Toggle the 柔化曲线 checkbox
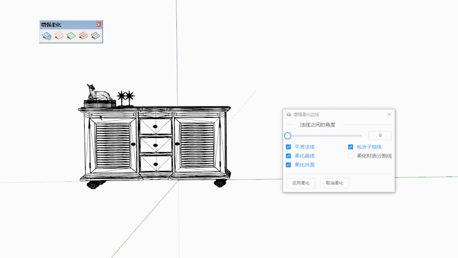The width and height of the screenshot is (458, 258). tap(289, 156)
